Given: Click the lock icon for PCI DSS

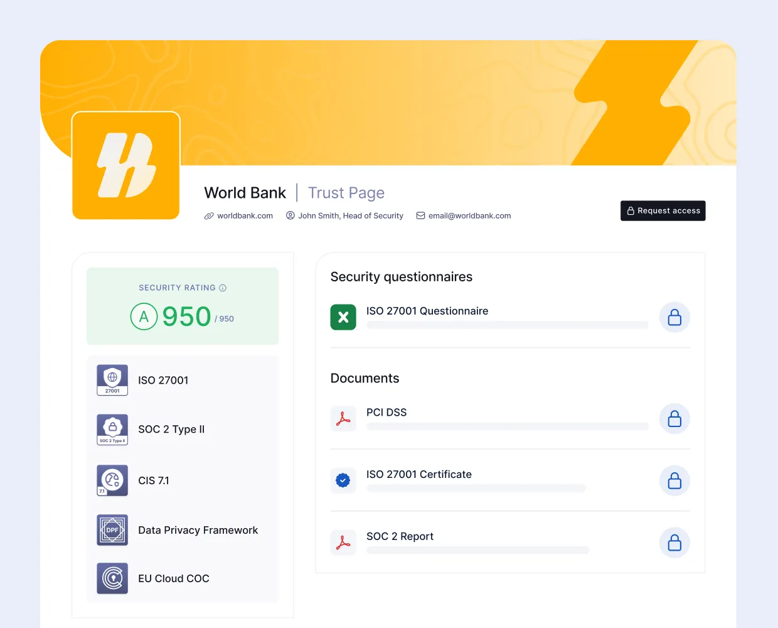Looking at the screenshot, I should point(674,418).
